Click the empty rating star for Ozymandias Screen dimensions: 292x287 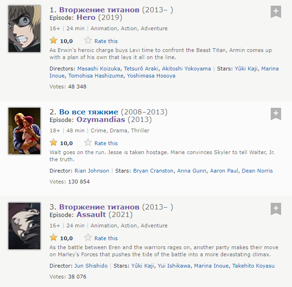click(x=88, y=142)
